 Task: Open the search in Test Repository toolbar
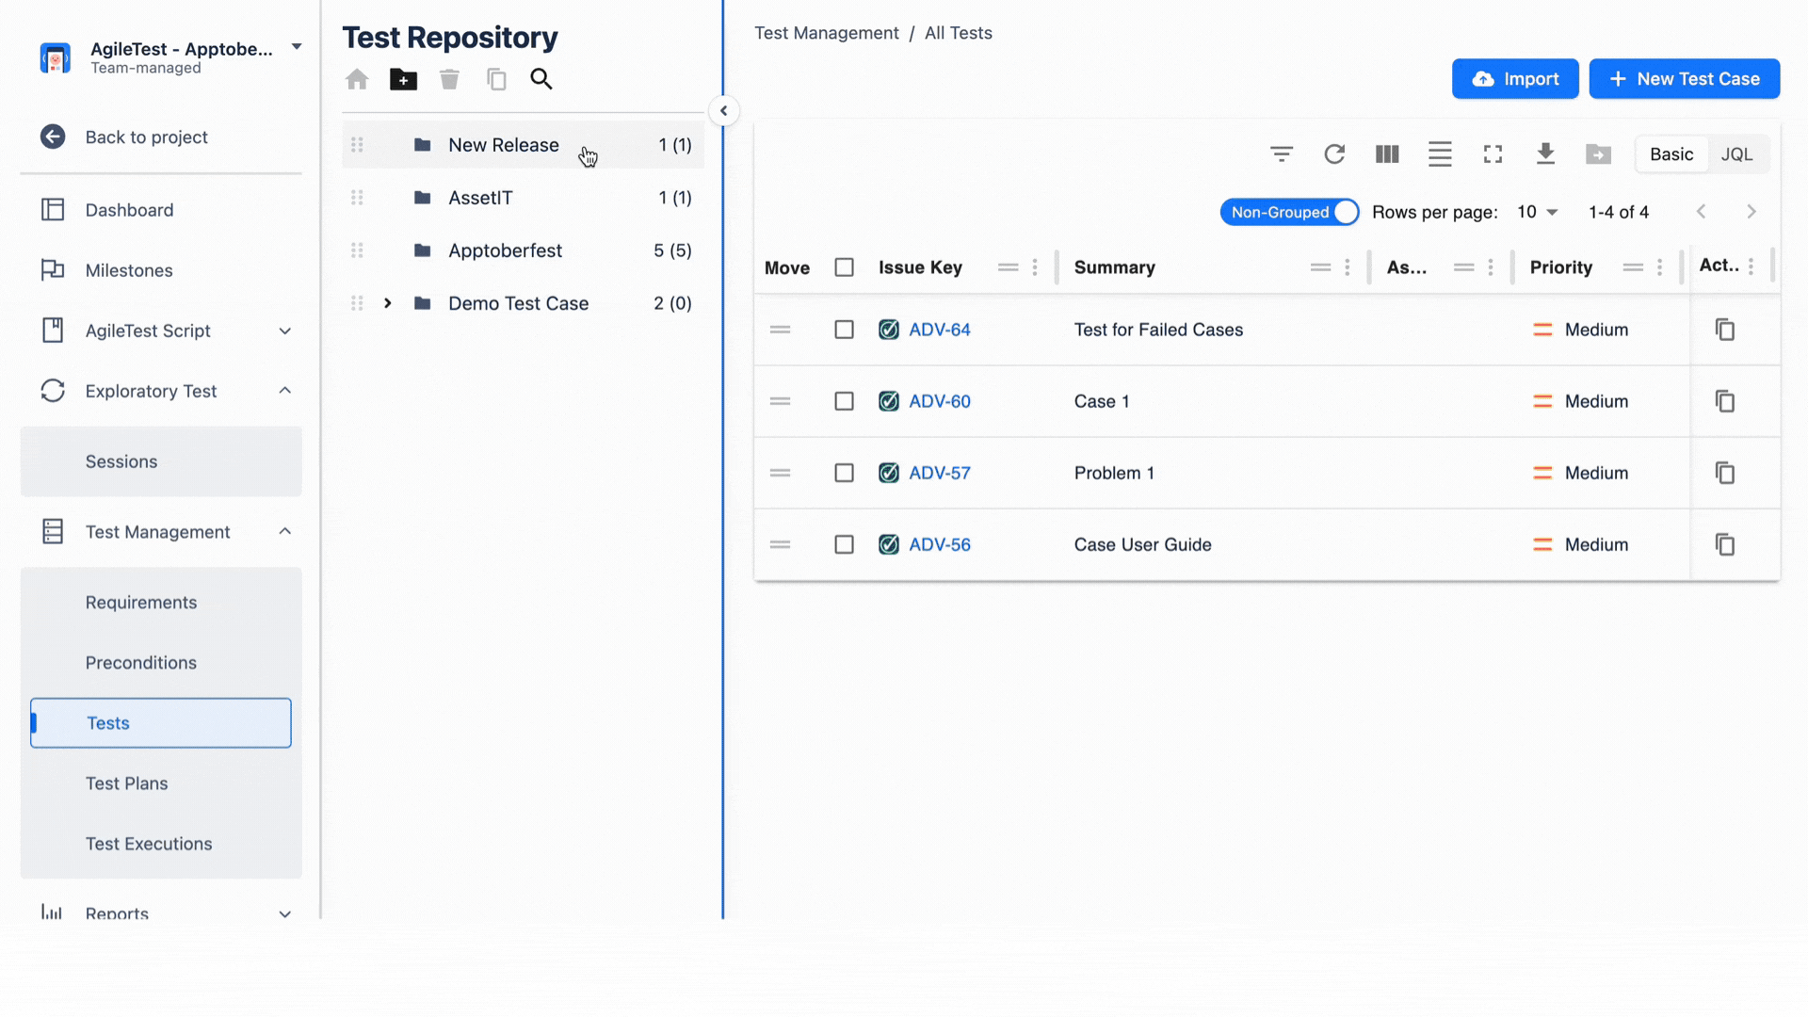tap(541, 79)
